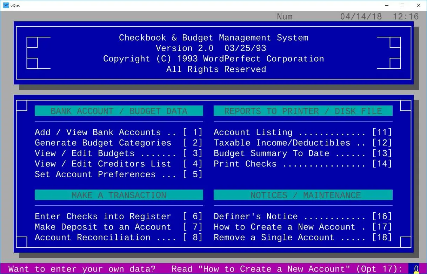
Task: Choose Remove a Single Account option
Action: 303,238
